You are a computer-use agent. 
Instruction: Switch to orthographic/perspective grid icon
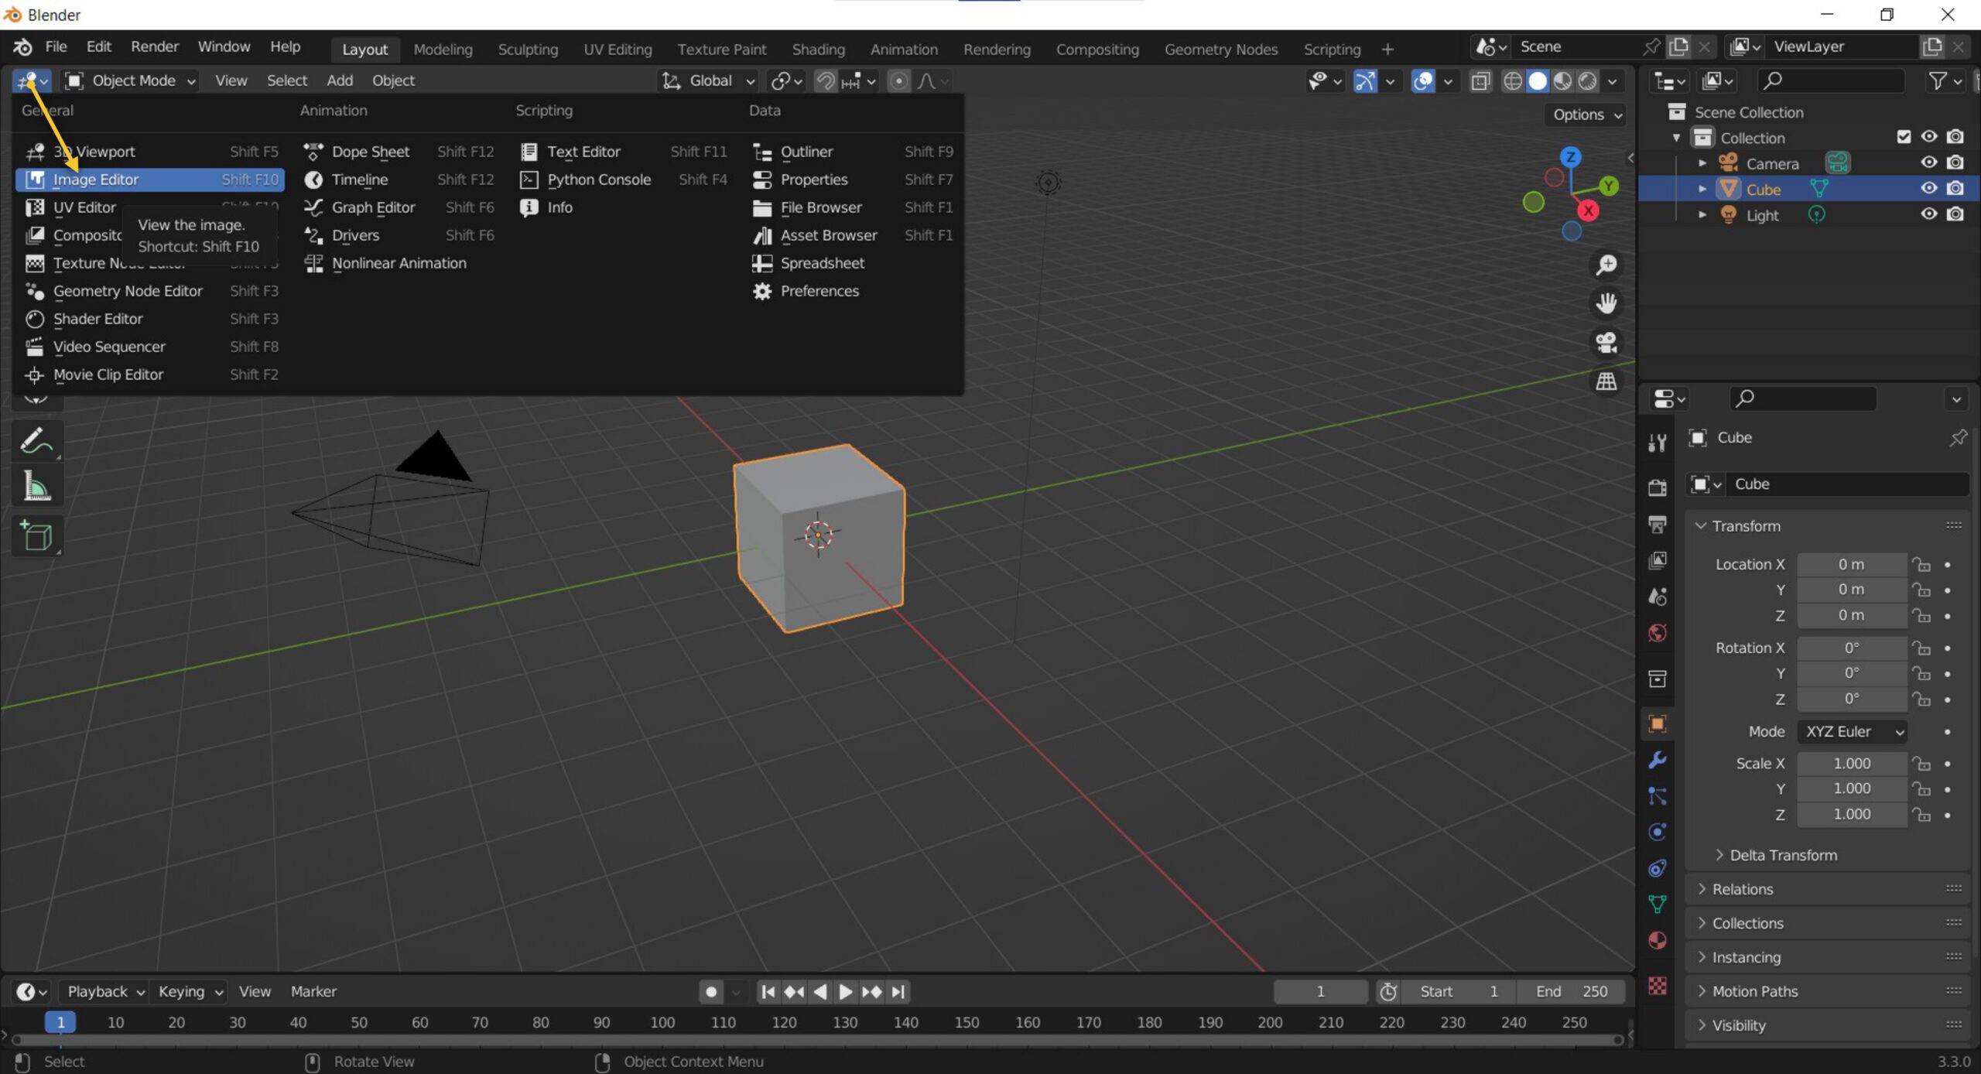click(1606, 381)
